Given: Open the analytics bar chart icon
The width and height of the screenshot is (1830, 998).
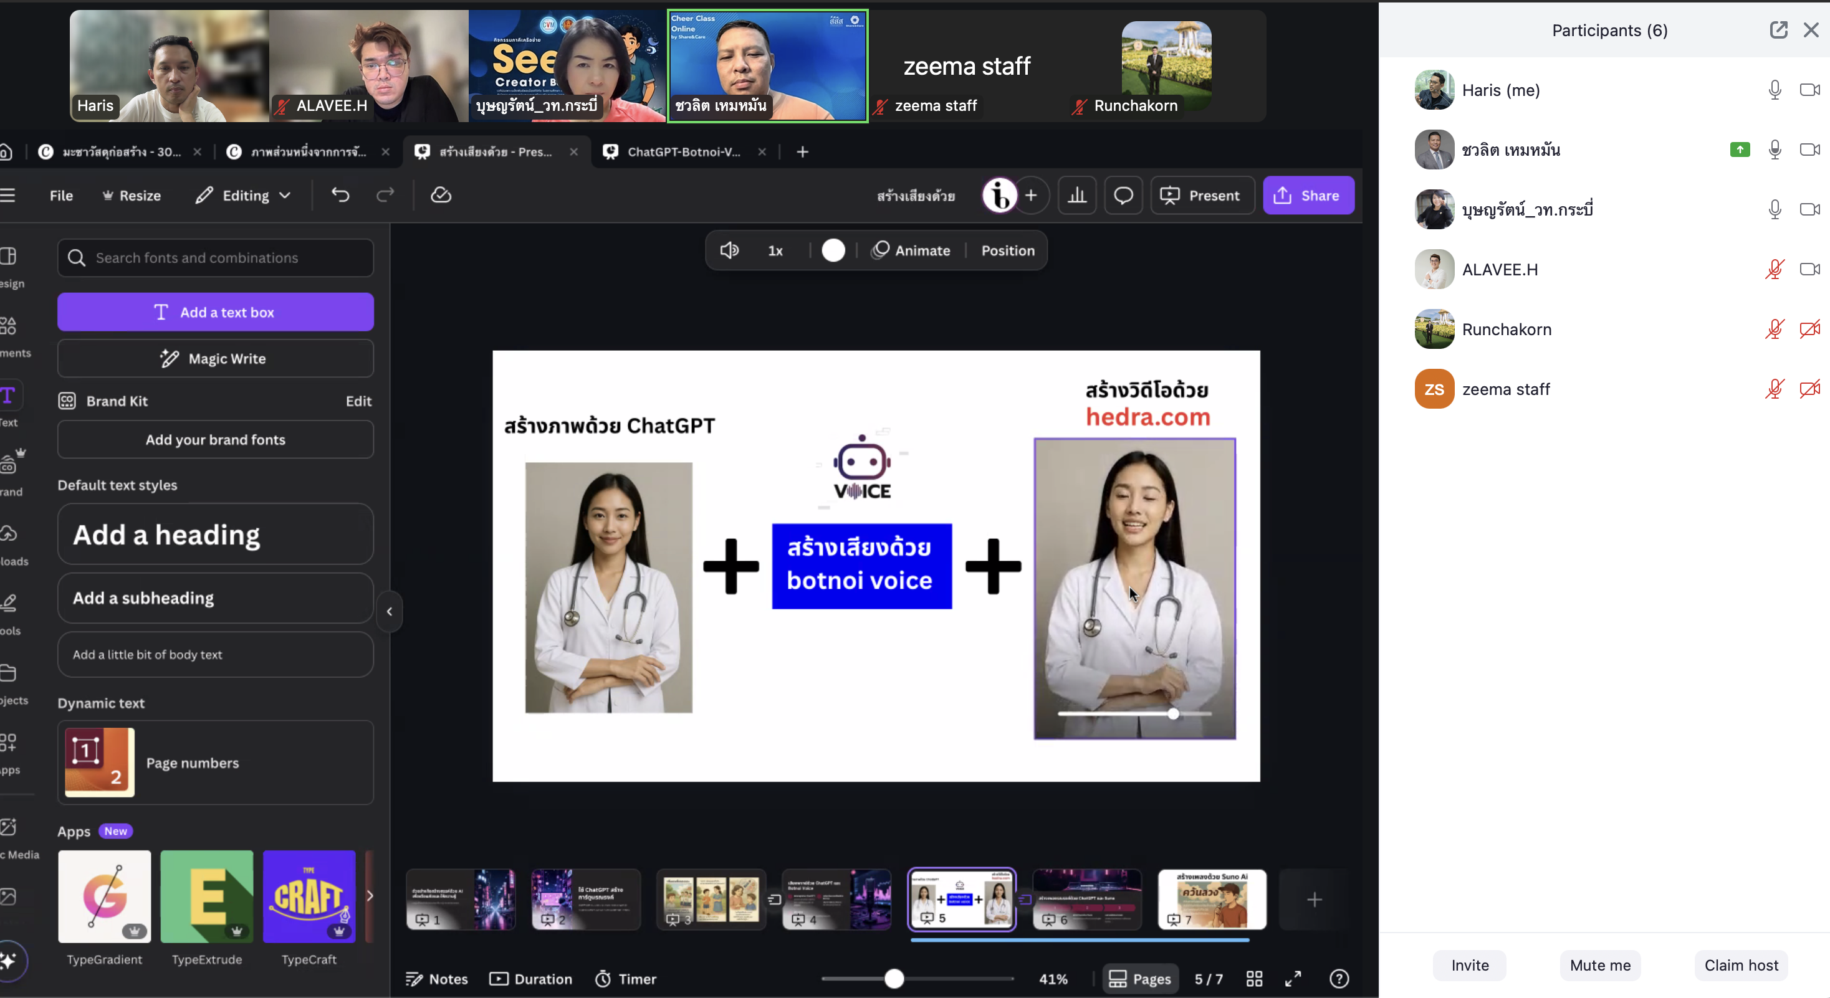Looking at the screenshot, I should [1077, 195].
